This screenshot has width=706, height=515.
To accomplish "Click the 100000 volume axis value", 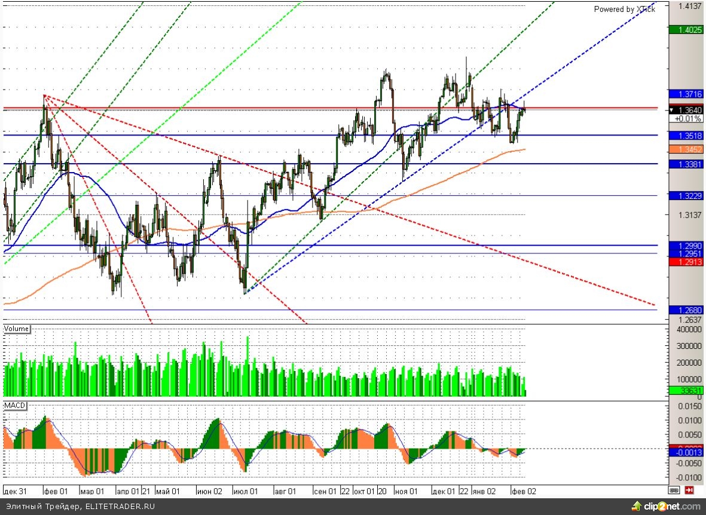I will click(689, 379).
